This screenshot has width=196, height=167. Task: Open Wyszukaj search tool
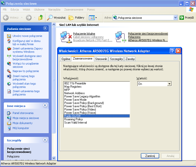56,18
